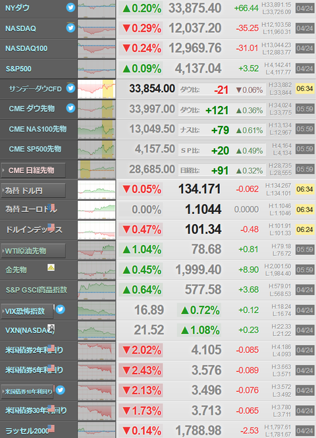
Task: Click the 06:34 timestamp on サンデーダウCFD row
Action: 305,89
